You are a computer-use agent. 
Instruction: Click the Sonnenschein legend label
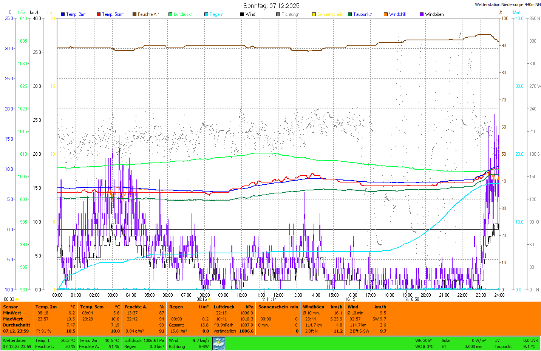point(330,14)
